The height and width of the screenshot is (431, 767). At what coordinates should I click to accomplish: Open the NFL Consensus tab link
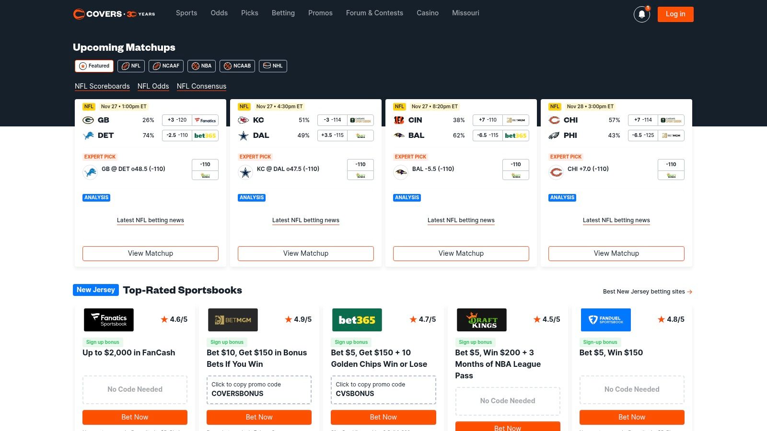[201, 86]
